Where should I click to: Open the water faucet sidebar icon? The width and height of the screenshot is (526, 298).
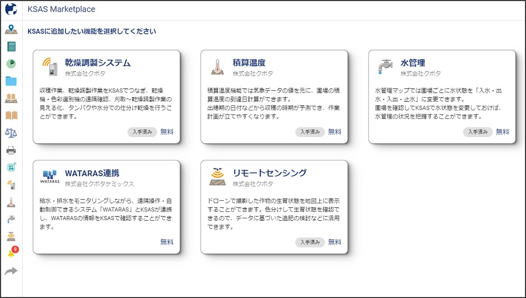click(11, 219)
